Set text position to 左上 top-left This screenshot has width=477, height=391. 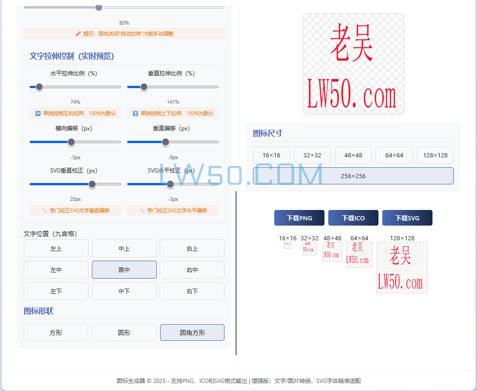[x=55, y=248]
